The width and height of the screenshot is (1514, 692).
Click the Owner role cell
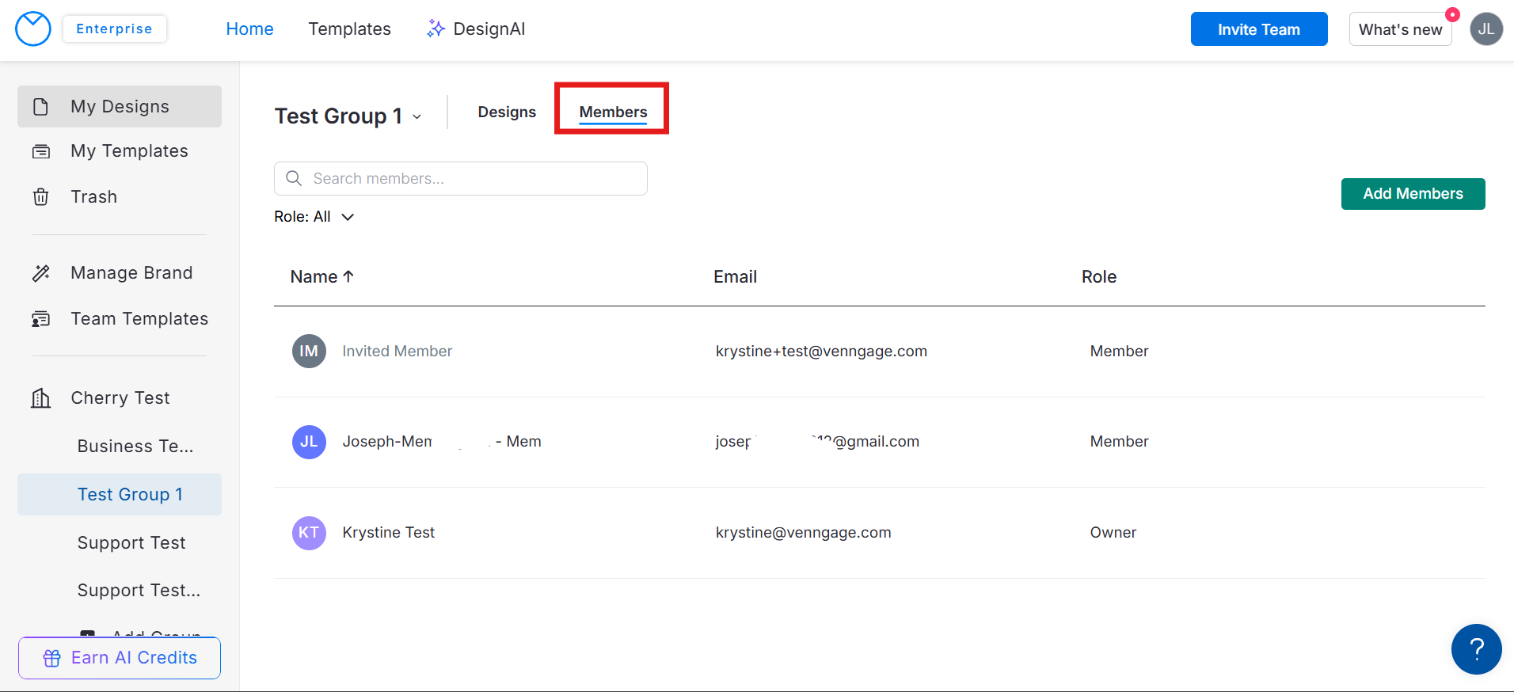coord(1113,533)
